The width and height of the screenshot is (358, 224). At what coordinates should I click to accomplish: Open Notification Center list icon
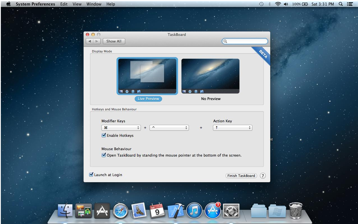pyautogui.click(x=350, y=4)
